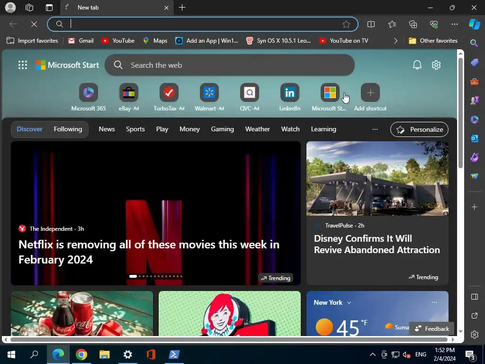Click Import favorites in favorites bar
Viewport: 485px width, 364px height.
[32, 41]
